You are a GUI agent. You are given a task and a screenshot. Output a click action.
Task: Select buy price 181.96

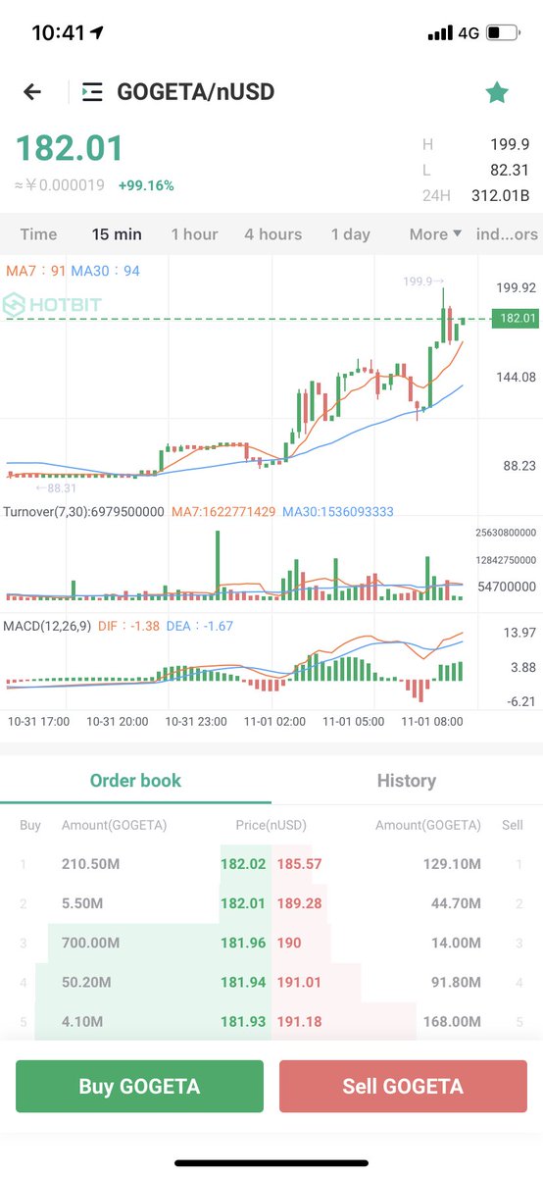tap(243, 943)
